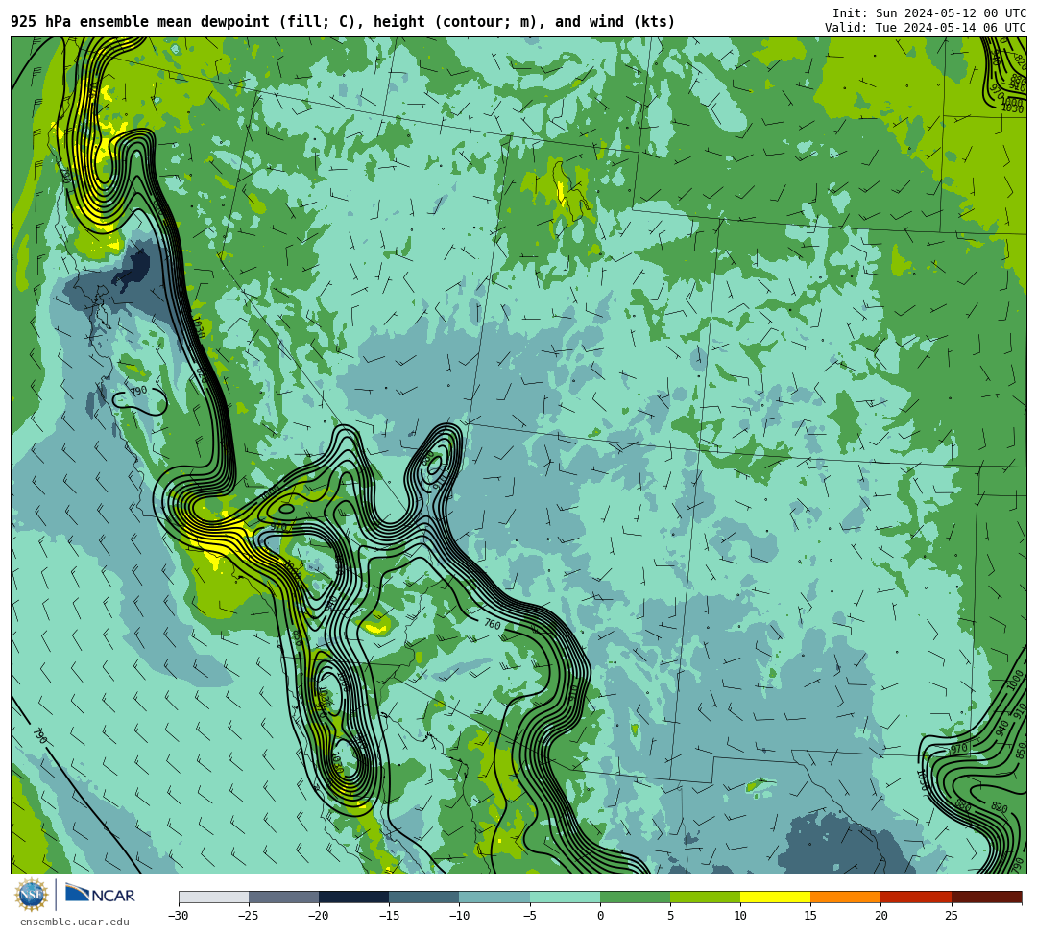Select the plot title text
The width and height of the screenshot is (1037, 934).
pyautogui.click(x=343, y=22)
